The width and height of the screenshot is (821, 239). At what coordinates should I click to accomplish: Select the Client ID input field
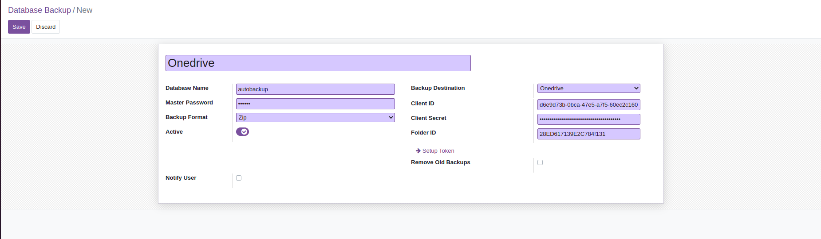click(x=588, y=105)
